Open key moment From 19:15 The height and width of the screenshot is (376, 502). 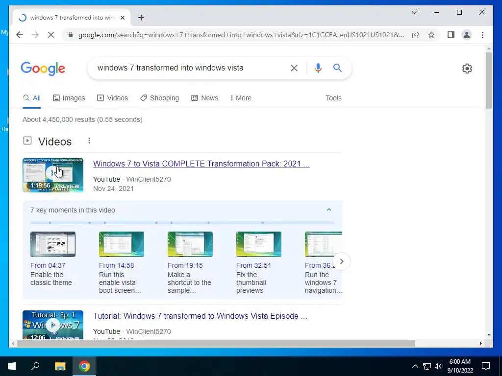point(185,265)
